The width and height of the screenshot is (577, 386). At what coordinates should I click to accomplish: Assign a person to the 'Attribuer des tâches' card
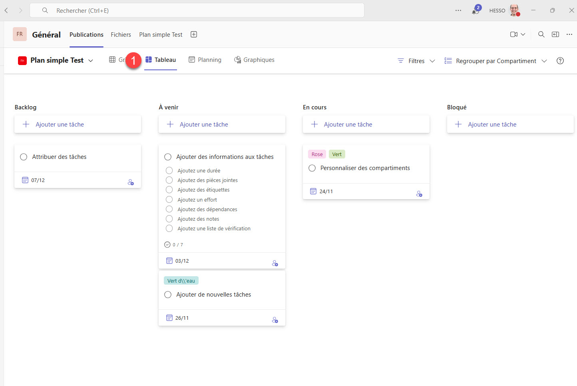tap(131, 182)
